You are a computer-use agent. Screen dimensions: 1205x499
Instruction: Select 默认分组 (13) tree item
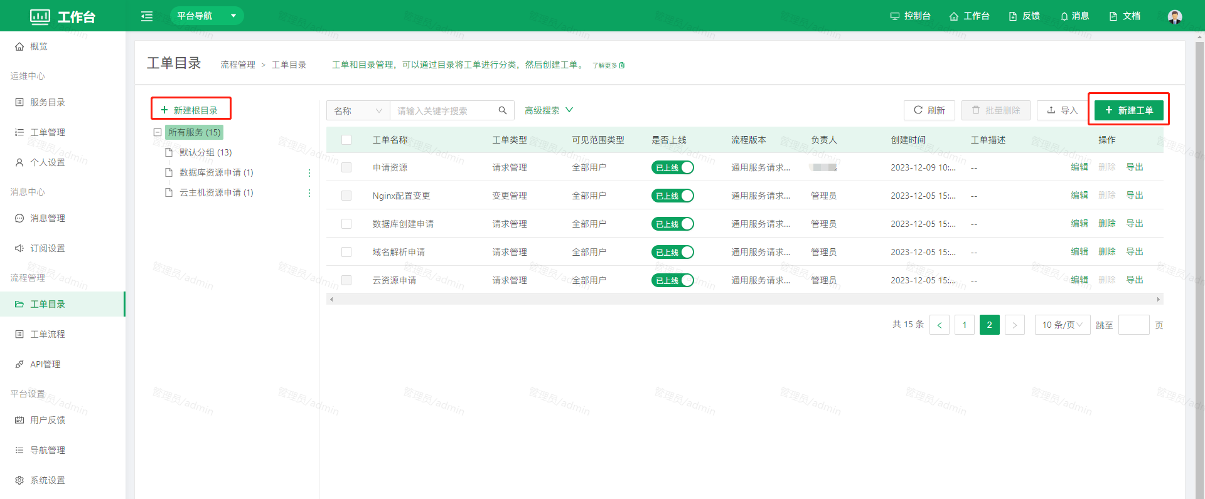[205, 152]
